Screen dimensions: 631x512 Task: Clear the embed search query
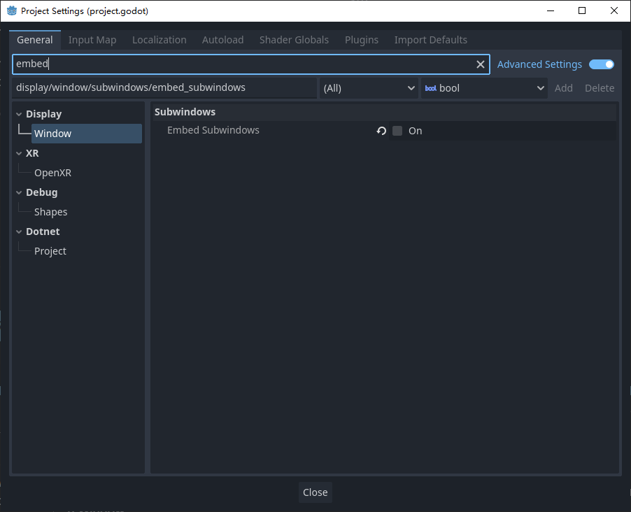[x=481, y=64]
